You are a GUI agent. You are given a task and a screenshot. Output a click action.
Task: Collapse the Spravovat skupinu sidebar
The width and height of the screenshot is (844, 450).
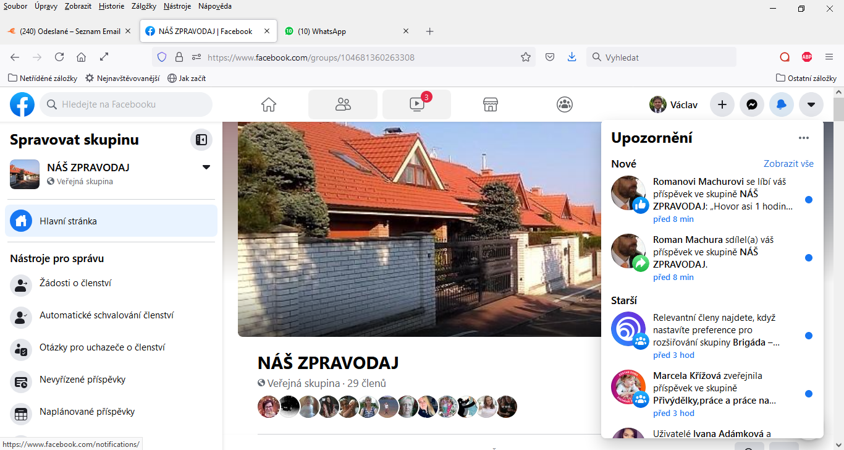click(201, 140)
